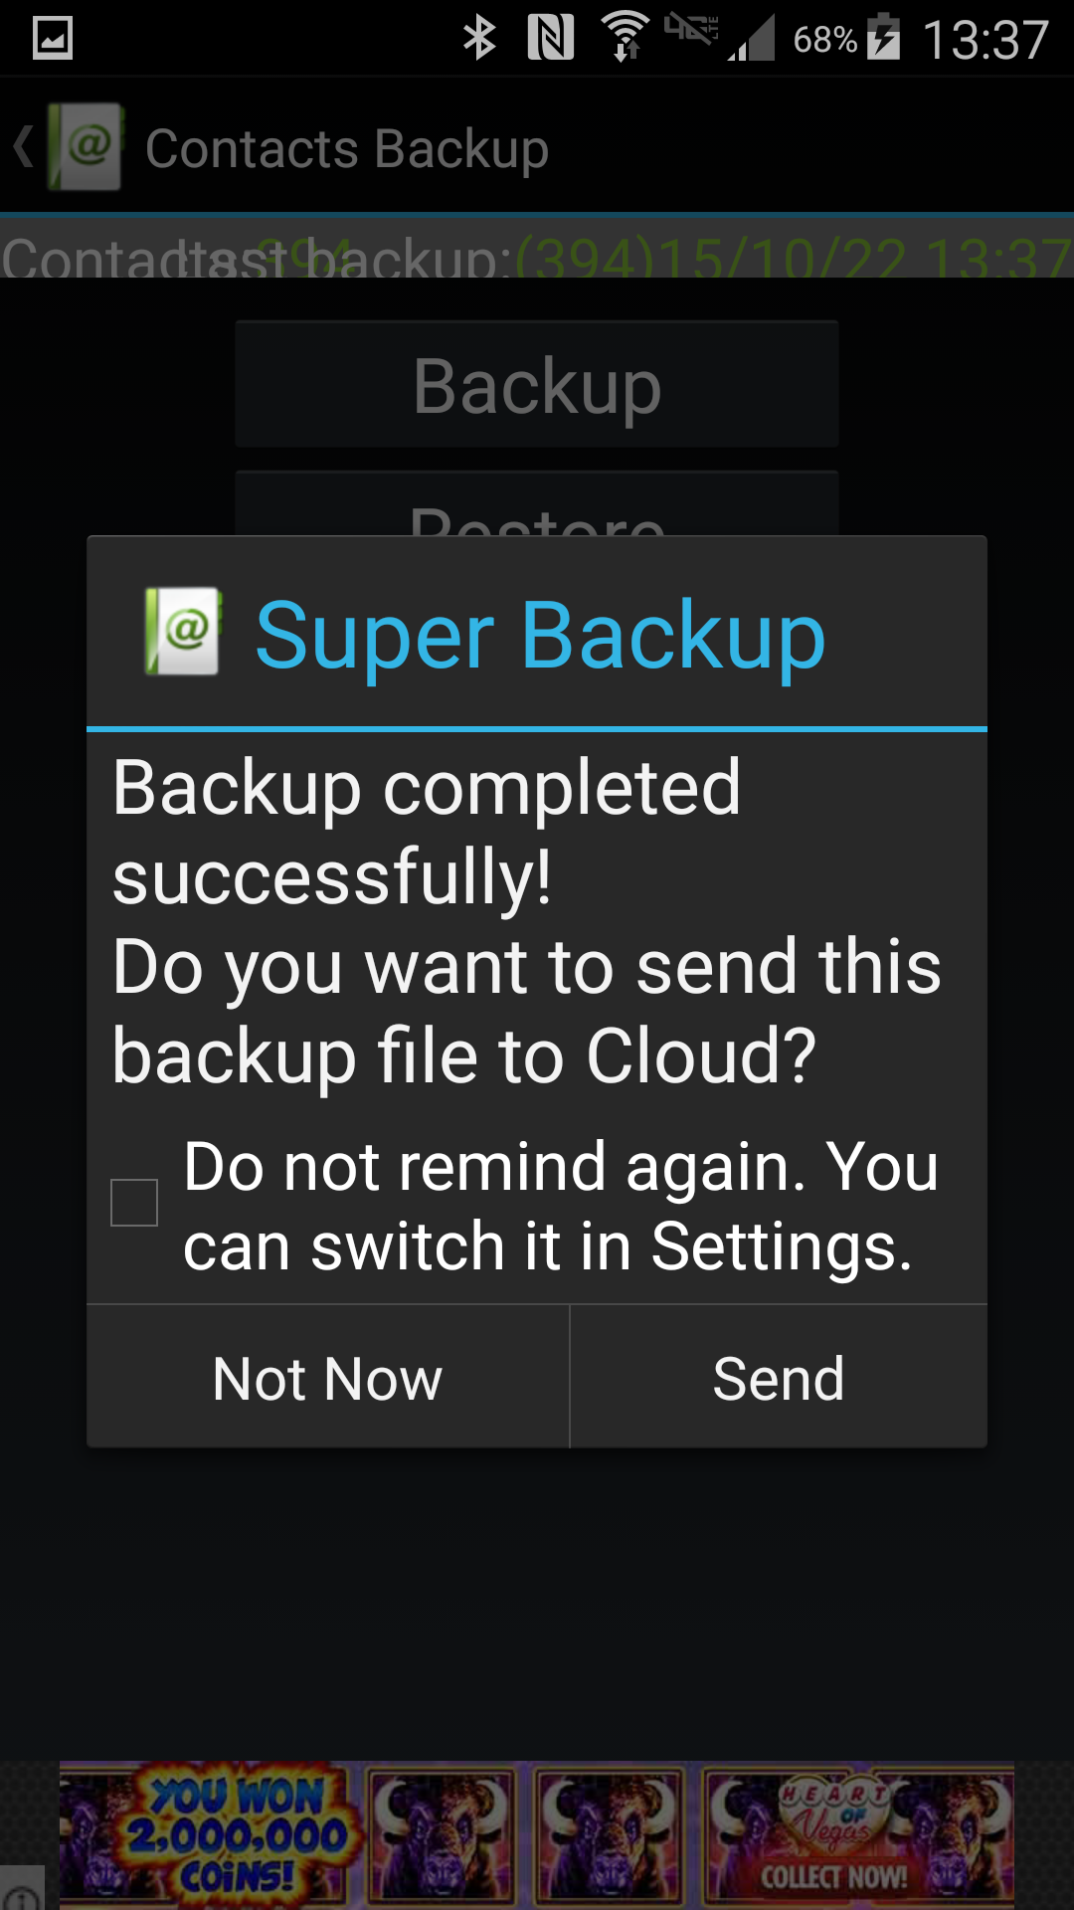The height and width of the screenshot is (1910, 1074).
Task: Check the Do not remind again checkbox
Action: click(x=134, y=1203)
